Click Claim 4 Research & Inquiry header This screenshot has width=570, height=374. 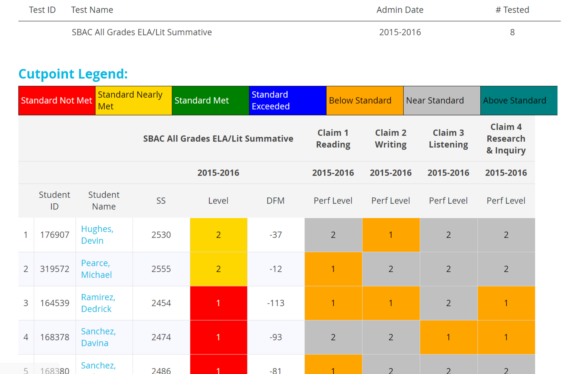[506, 138]
